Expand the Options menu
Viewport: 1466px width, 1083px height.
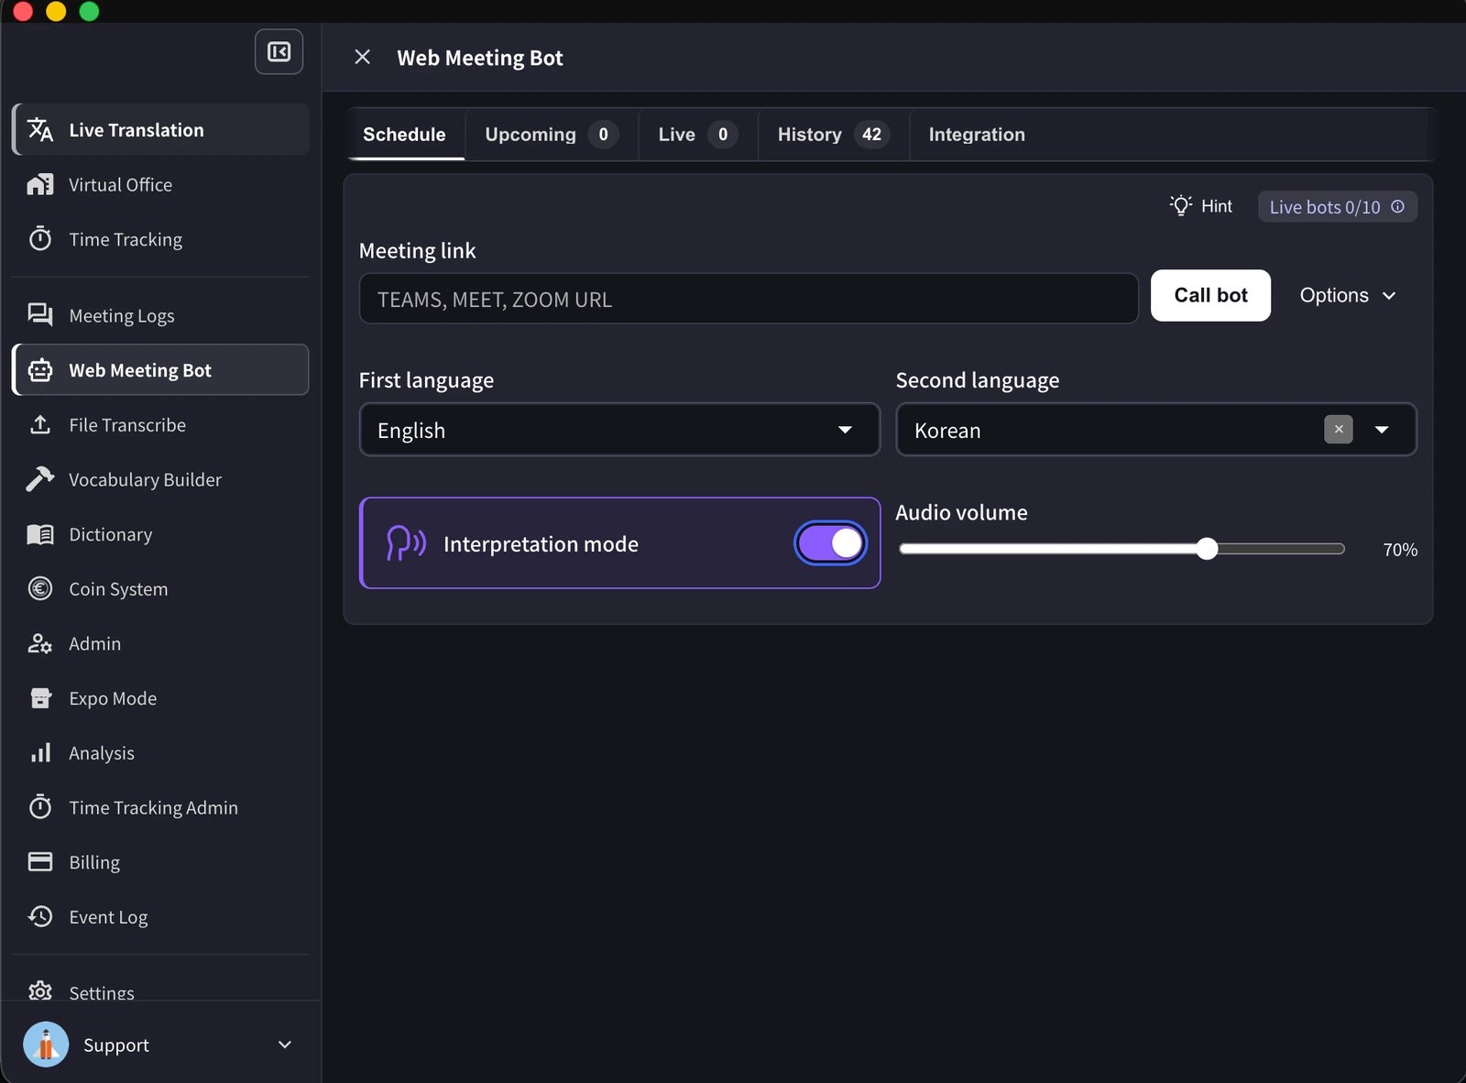(1347, 295)
